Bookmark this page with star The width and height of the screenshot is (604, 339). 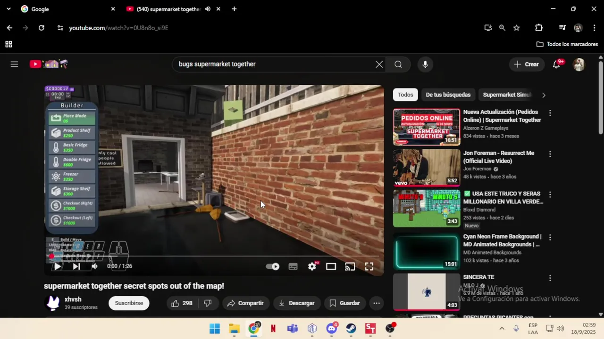[517, 28]
